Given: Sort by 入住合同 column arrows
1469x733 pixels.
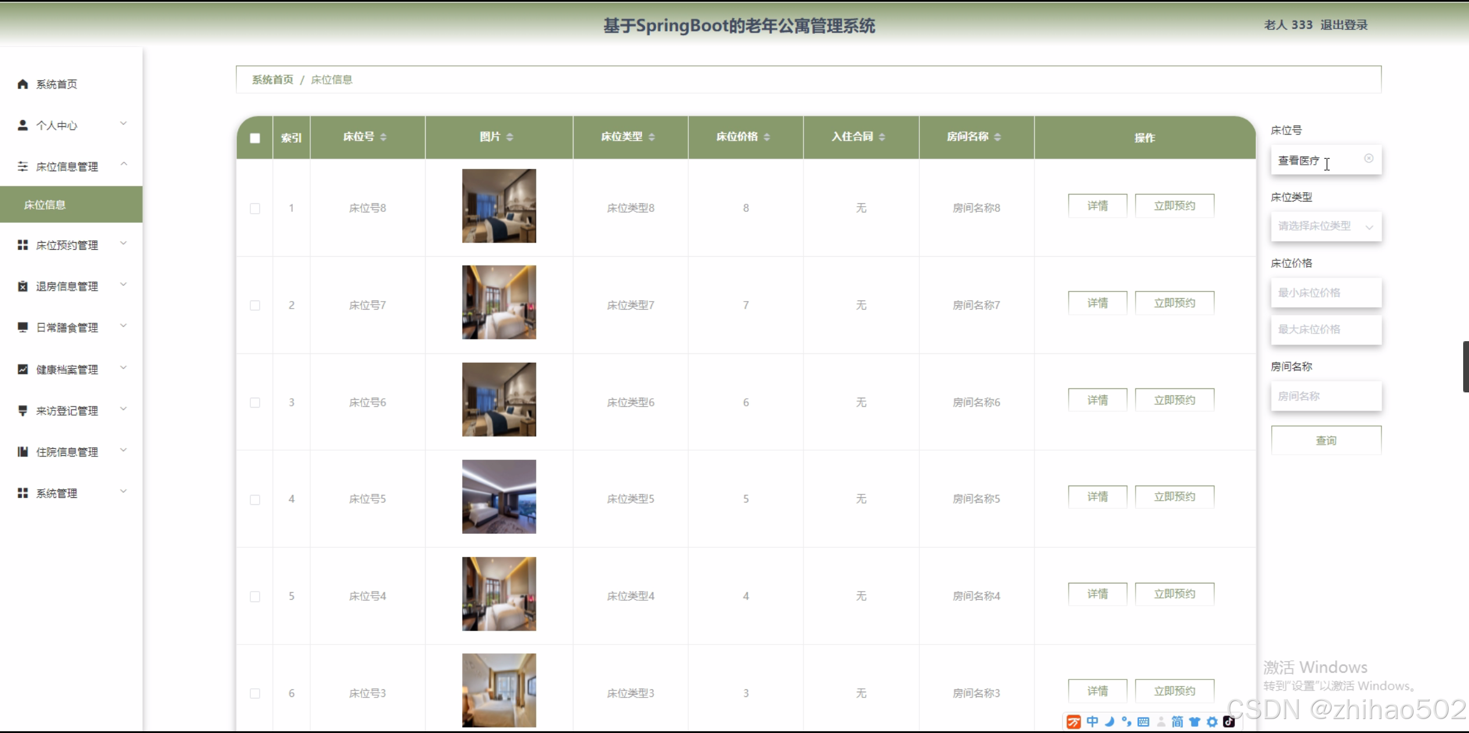Looking at the screenshot, I should click(882, 137).
